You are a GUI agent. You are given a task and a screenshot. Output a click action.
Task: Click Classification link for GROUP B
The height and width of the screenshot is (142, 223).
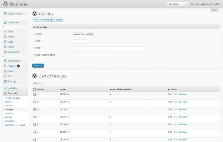point(181,102)
